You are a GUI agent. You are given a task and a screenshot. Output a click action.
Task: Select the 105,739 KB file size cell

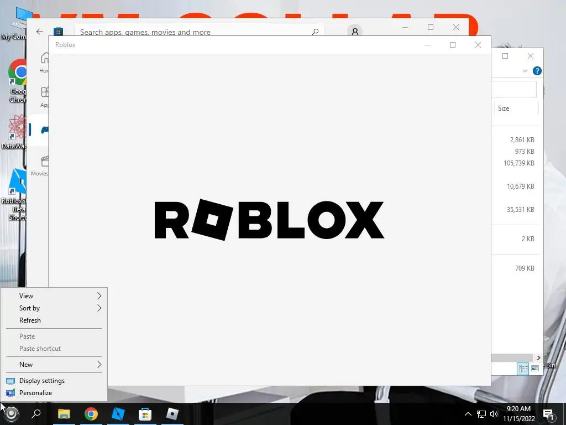click(x=518, y=163)
